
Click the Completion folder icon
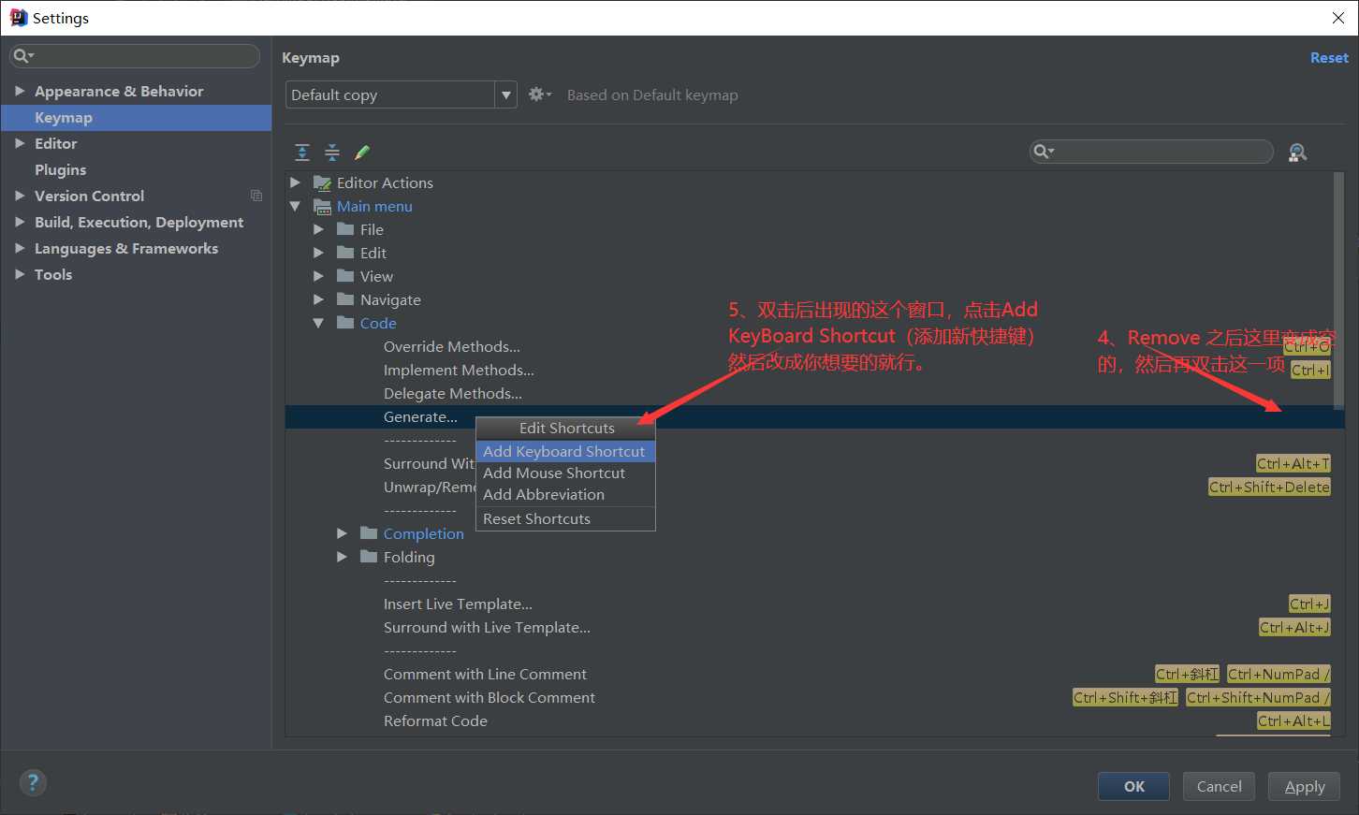coord(369,533)
